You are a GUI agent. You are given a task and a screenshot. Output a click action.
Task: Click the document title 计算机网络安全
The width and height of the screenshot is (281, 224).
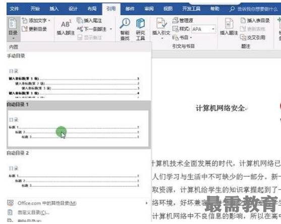220,108
